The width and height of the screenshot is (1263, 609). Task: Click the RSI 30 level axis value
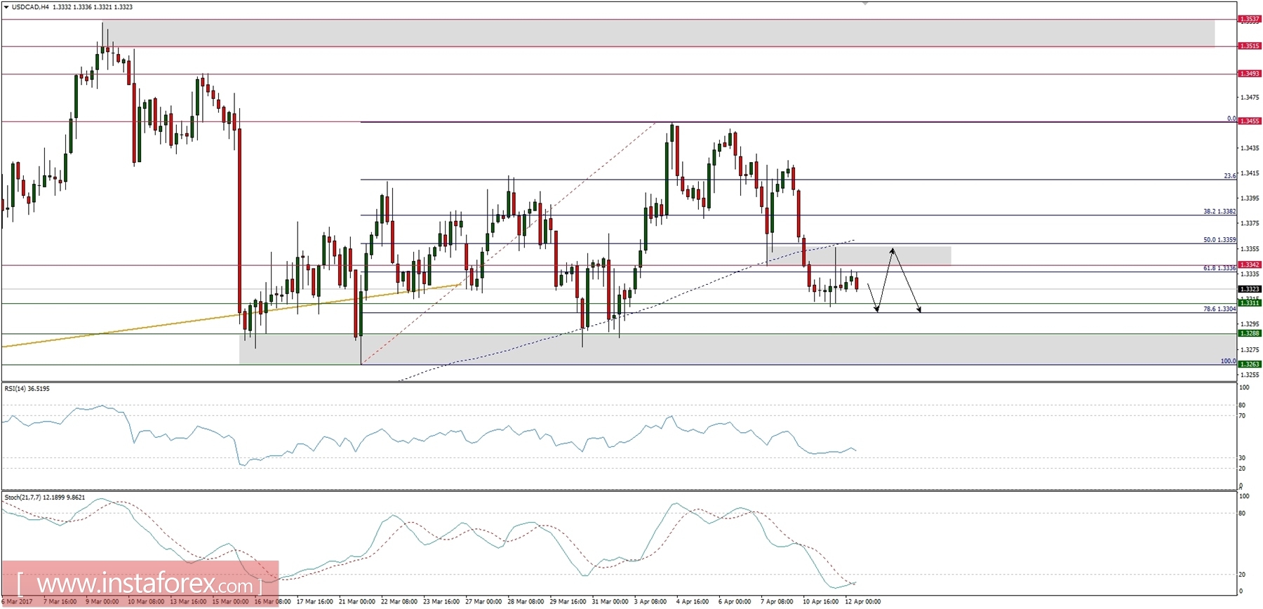[1242, 458]
